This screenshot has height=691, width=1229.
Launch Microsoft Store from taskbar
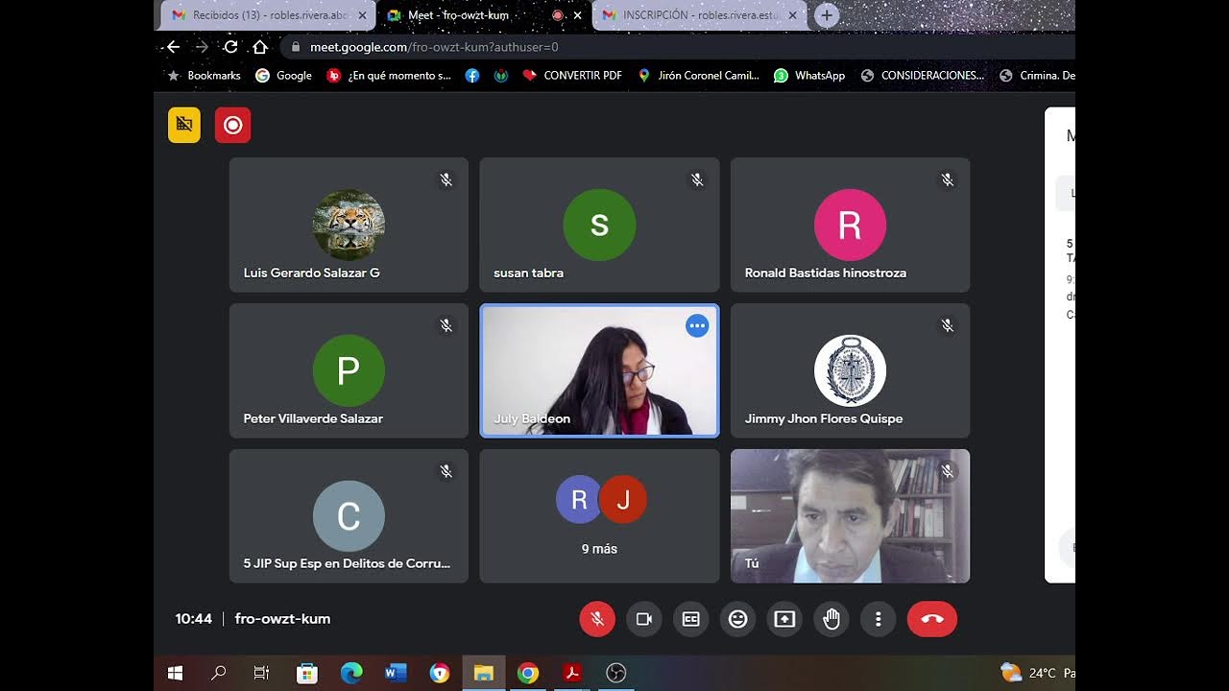306,673
